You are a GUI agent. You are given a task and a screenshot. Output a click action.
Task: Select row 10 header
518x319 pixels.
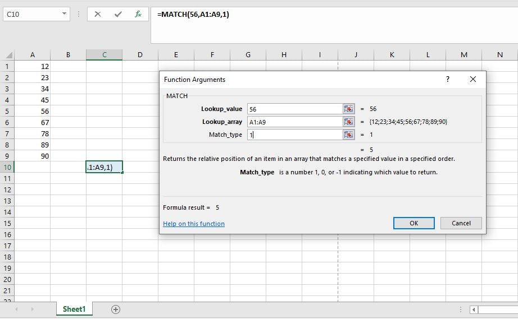coord(7,168)
